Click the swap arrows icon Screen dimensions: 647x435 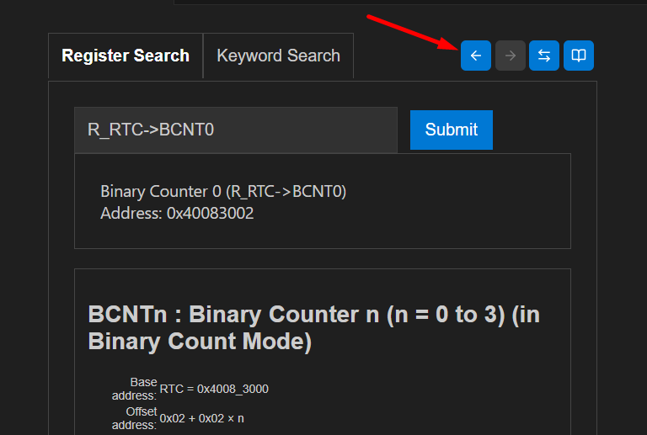point(544,56)
